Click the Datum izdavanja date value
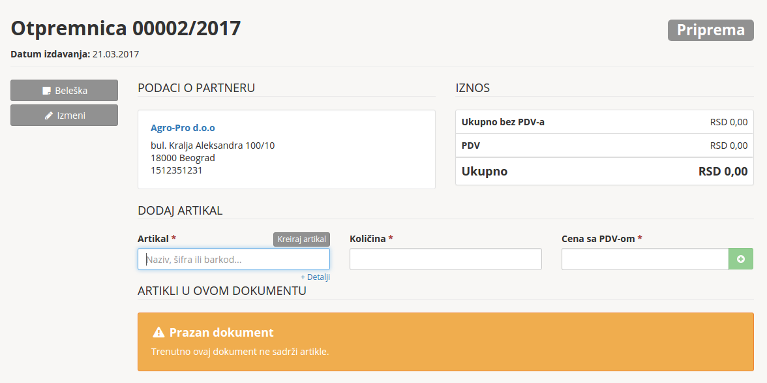Screen dimensions: 767x383 (115, 54)
